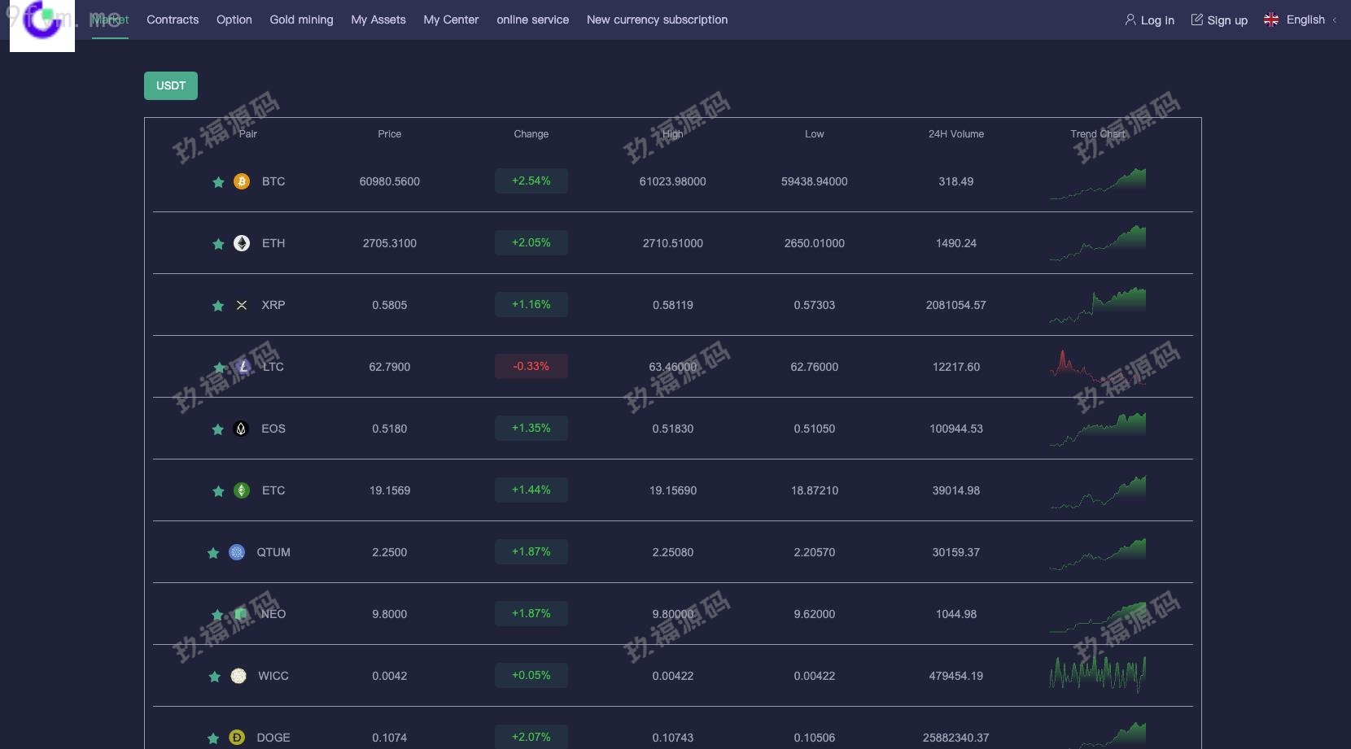Screen dimensions: 1351x749
Task: Open the BTC trend chart thumbnail
Action: point(1098,183)
